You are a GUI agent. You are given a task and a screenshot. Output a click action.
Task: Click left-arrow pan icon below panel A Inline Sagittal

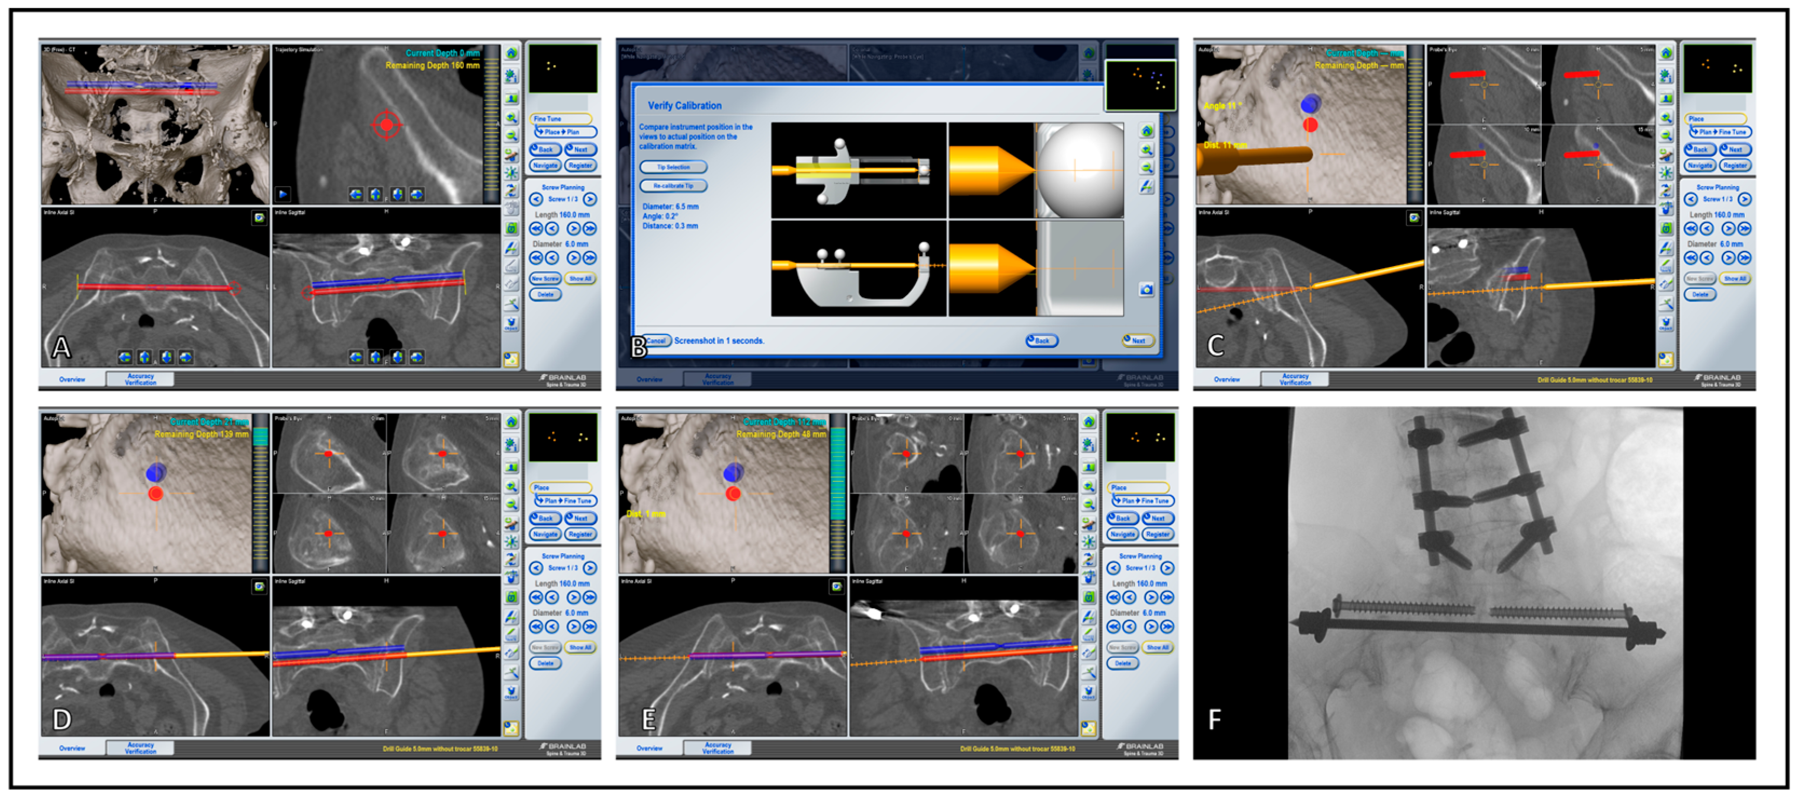pyautogui.click(x=356, y=357)
